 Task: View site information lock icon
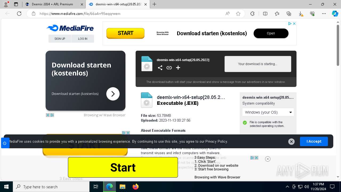pos(34,14)
